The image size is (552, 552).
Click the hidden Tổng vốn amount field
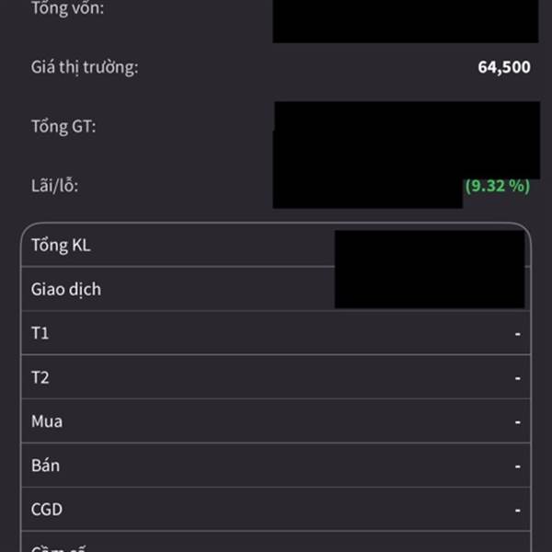[x=405, y=21]
